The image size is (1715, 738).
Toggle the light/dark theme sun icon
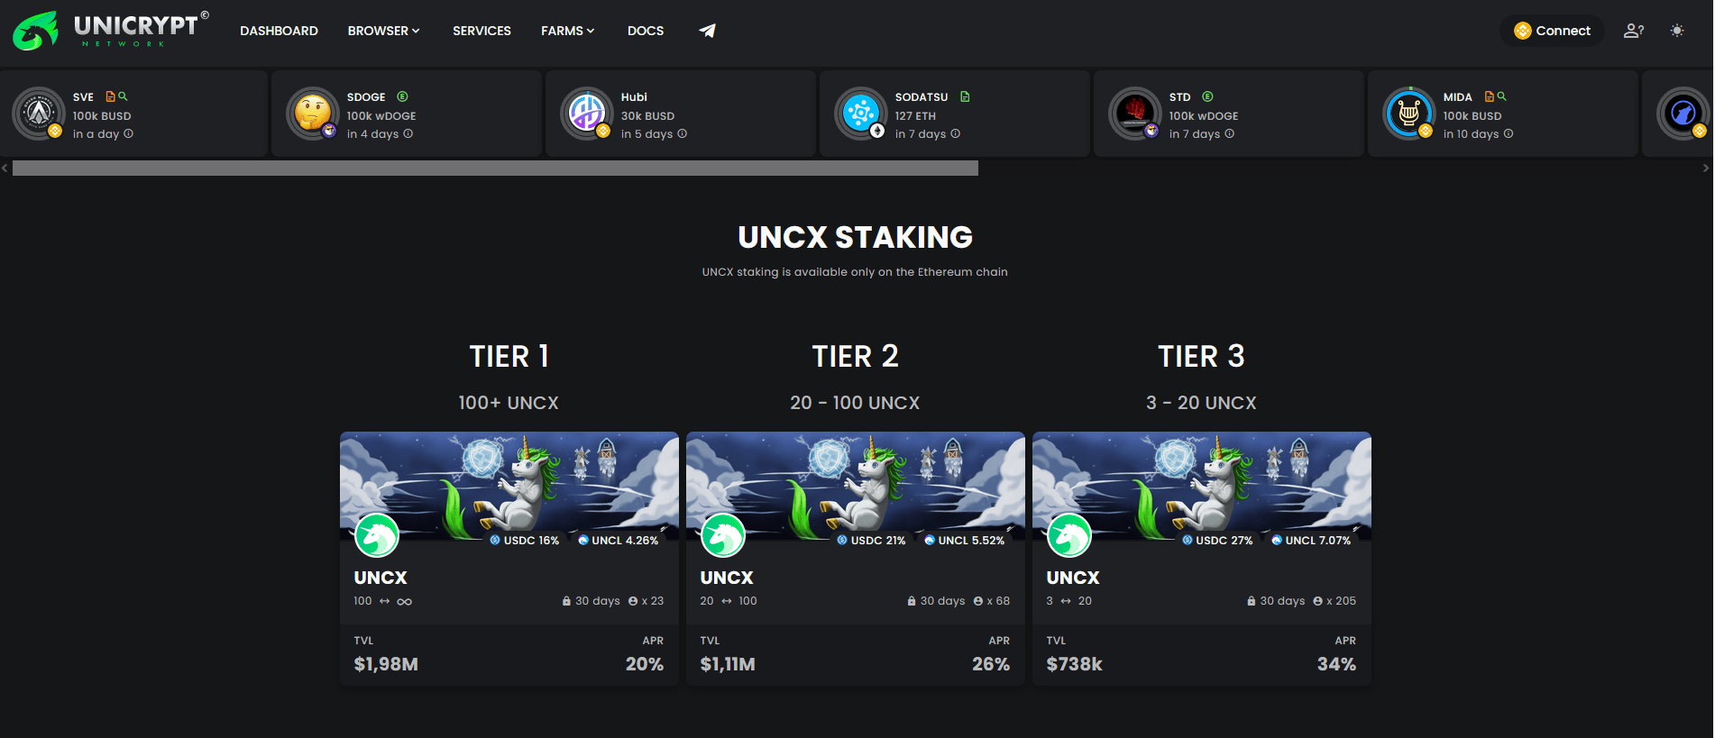[x=1676, y=31]
